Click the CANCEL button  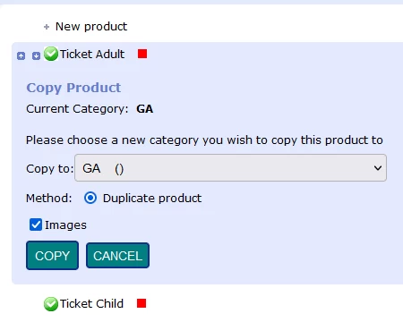tap(117, 256)
